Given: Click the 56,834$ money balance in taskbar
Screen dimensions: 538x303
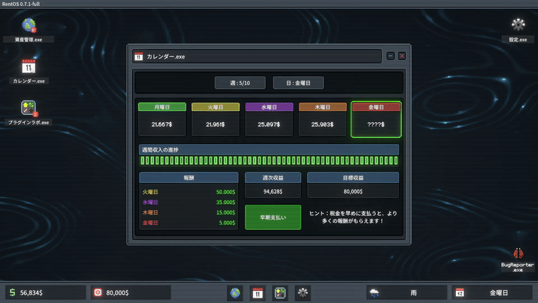Looking at the screenshot, I should point(46,293).
